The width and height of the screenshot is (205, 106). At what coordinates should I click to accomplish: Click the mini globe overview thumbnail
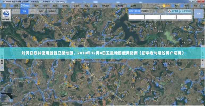tap(7, 98)
